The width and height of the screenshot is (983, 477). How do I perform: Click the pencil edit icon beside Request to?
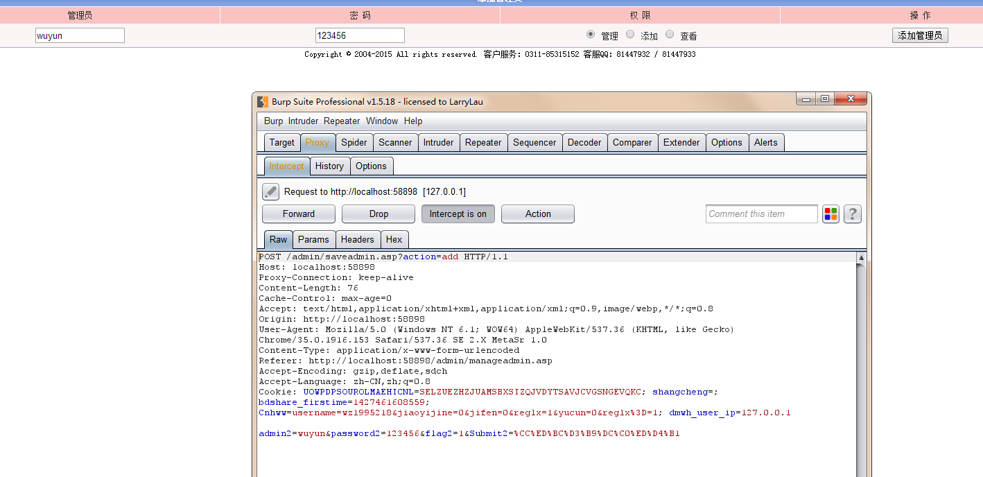(270, 192)
